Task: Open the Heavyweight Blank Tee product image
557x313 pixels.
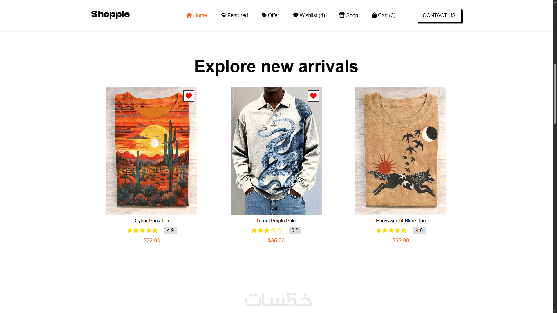Action: (401, 151)
